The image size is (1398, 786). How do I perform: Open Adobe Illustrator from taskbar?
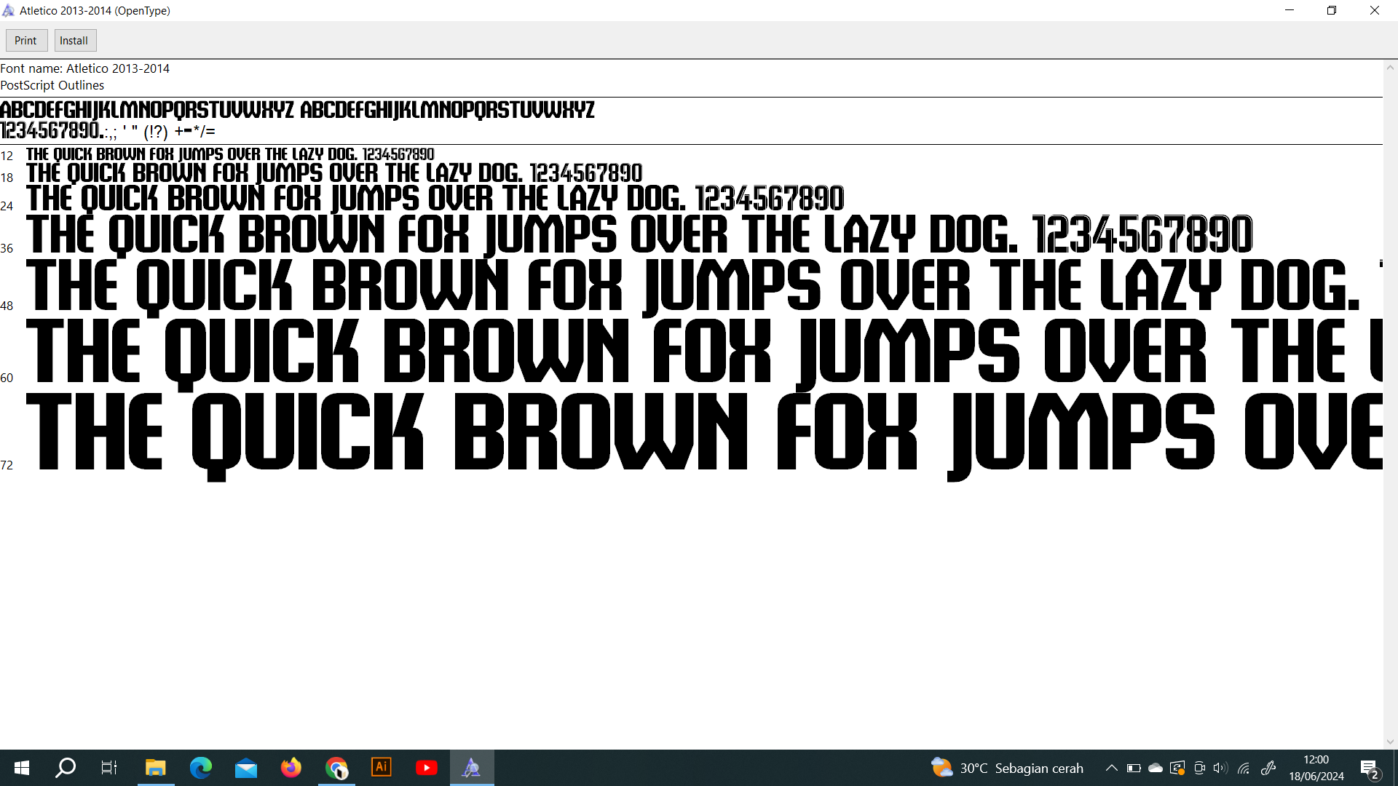[382, 768]
